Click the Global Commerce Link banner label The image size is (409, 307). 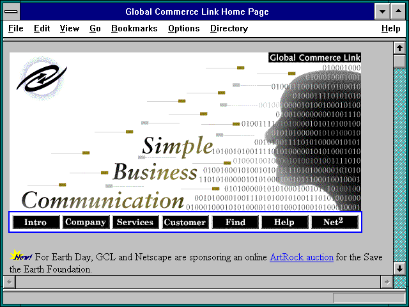tap(314, 58)
